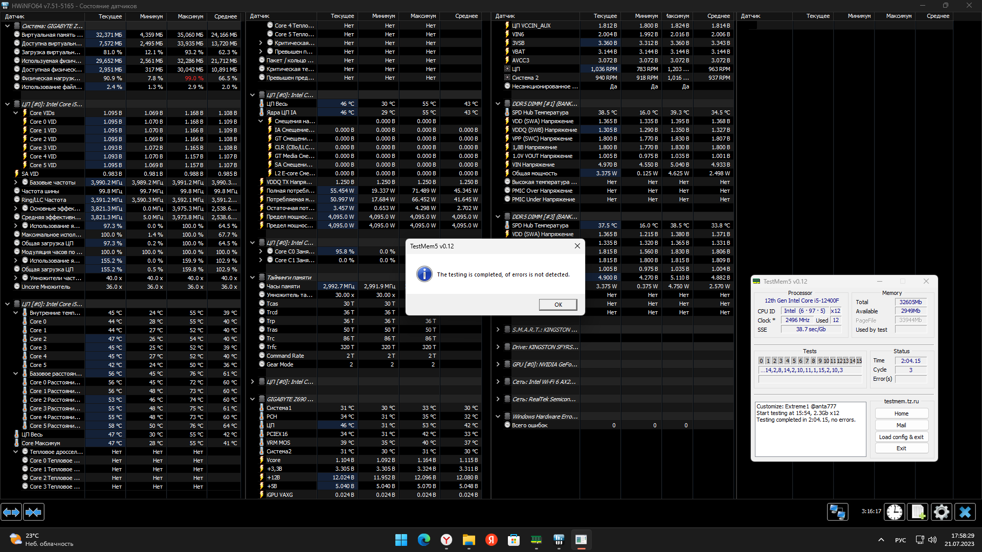Screen dimensions: 982x552
Task: Click the first Текущее column header
Action: click(110, 16)
